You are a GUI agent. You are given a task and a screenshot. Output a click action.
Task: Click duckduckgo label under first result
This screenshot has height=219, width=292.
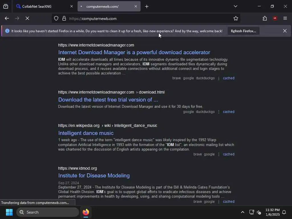205,78
